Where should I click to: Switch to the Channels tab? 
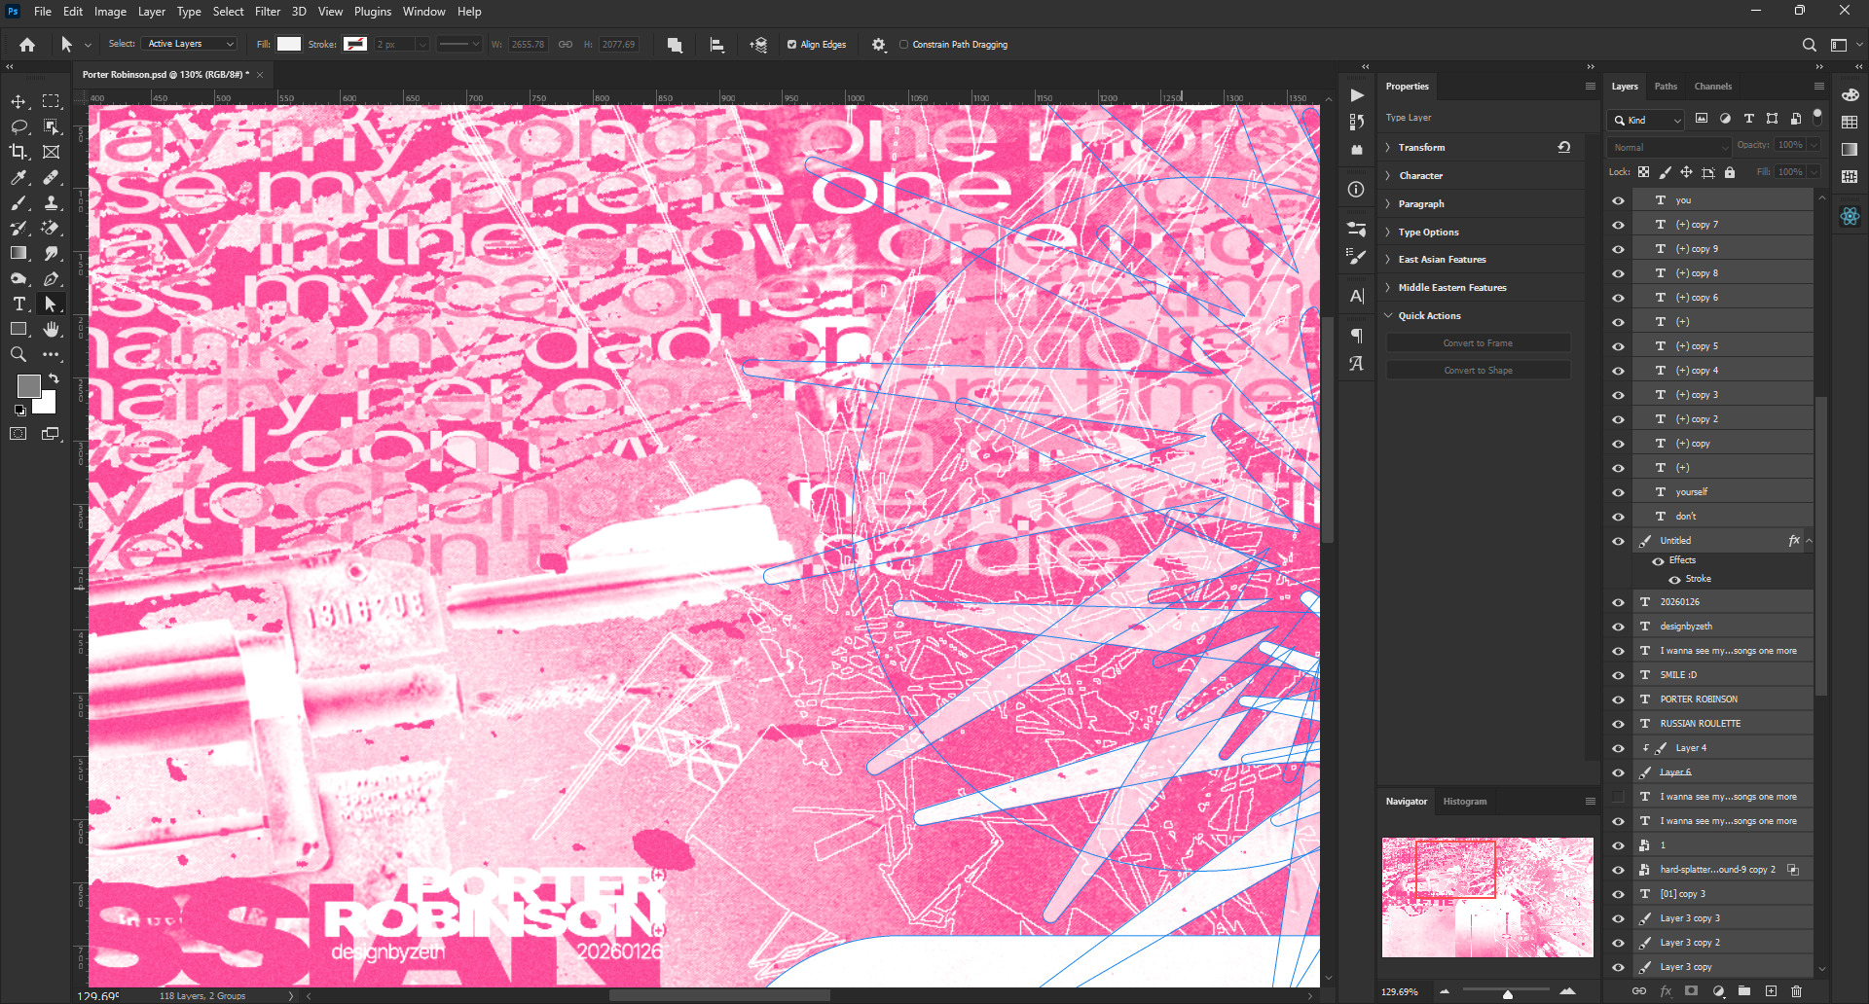point(1712,87)
